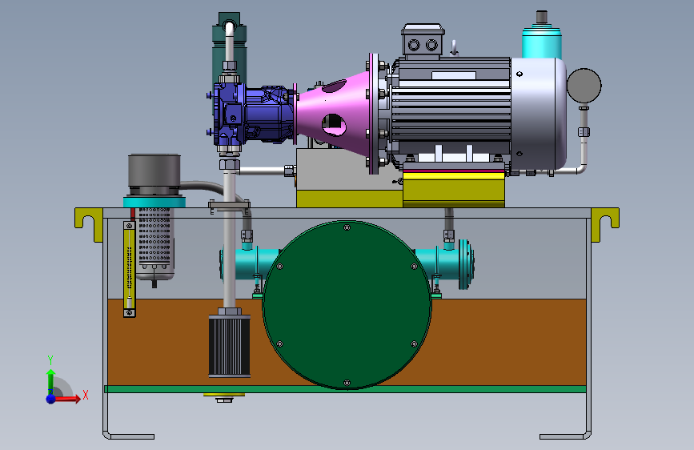The image size is (694, 450).
Task: Select the large green circular tank cover
Action: 347,305
